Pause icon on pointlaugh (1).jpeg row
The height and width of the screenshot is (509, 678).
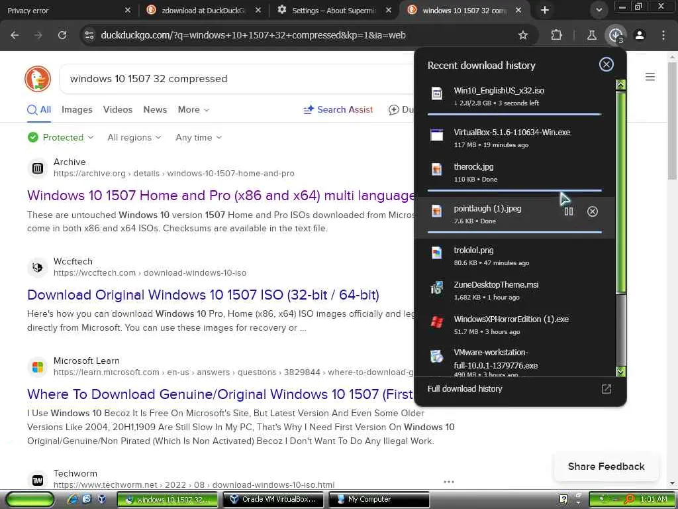[x=569, y=211]
